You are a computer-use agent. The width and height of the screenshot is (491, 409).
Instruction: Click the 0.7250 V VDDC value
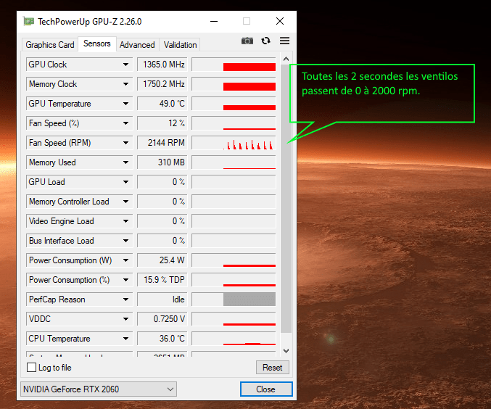(x=162, y=319)
